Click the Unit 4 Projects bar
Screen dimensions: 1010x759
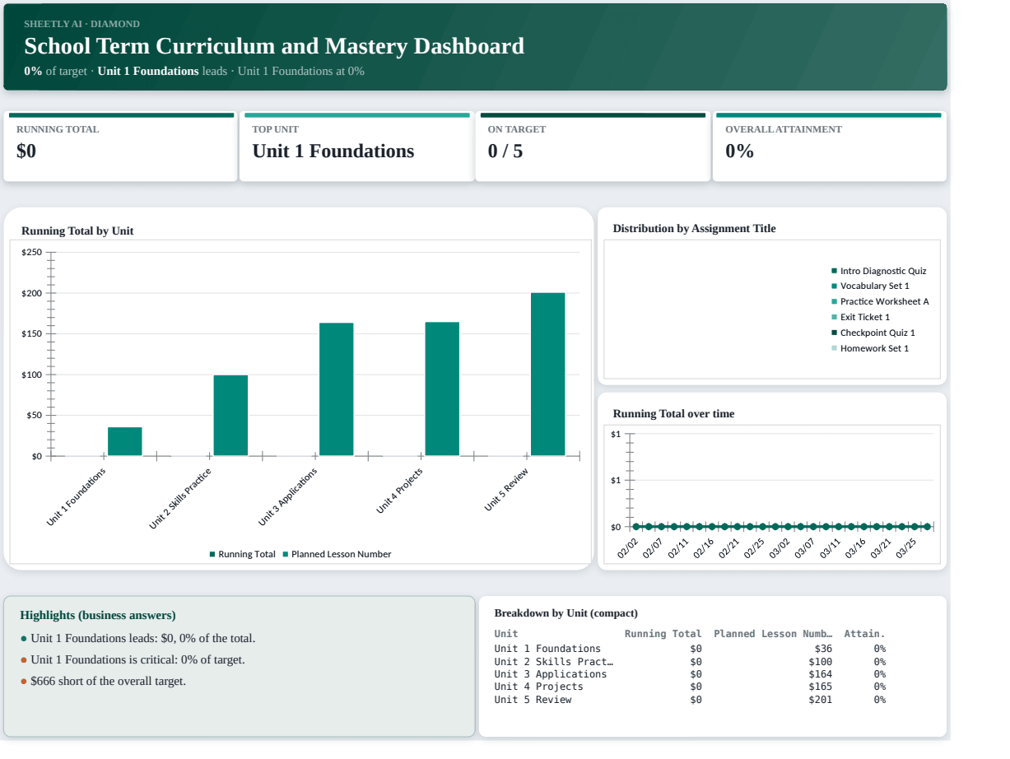(x=442, y=389)
